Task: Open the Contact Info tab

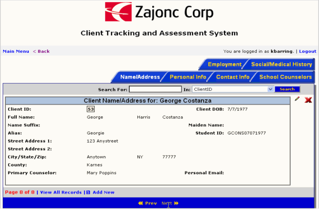Action: coord(233,77)
